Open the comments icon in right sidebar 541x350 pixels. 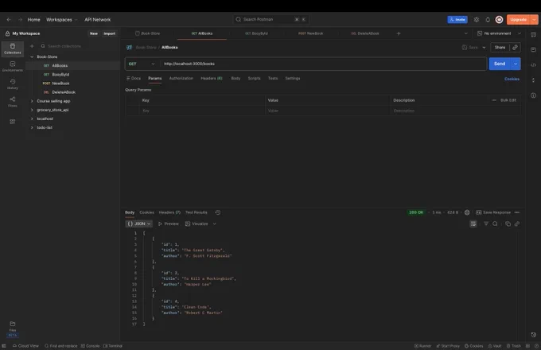point(533,34)
